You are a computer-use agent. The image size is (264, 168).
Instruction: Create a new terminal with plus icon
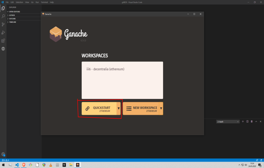(243, 122)
